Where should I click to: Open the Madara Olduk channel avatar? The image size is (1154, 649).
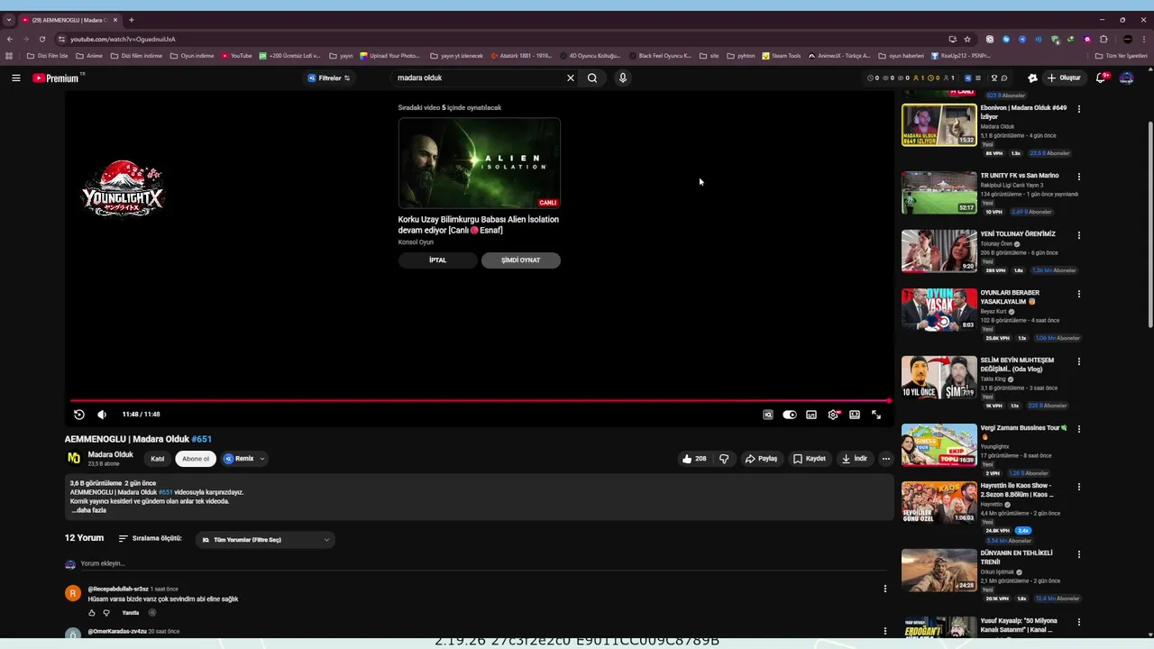click(x=74, y=458)
